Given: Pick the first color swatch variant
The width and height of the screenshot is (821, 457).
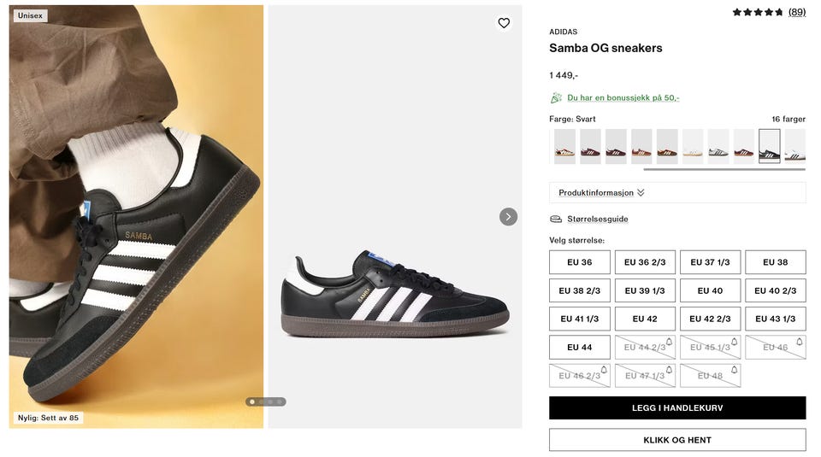Looking at the screenshot, I should 564,146.
